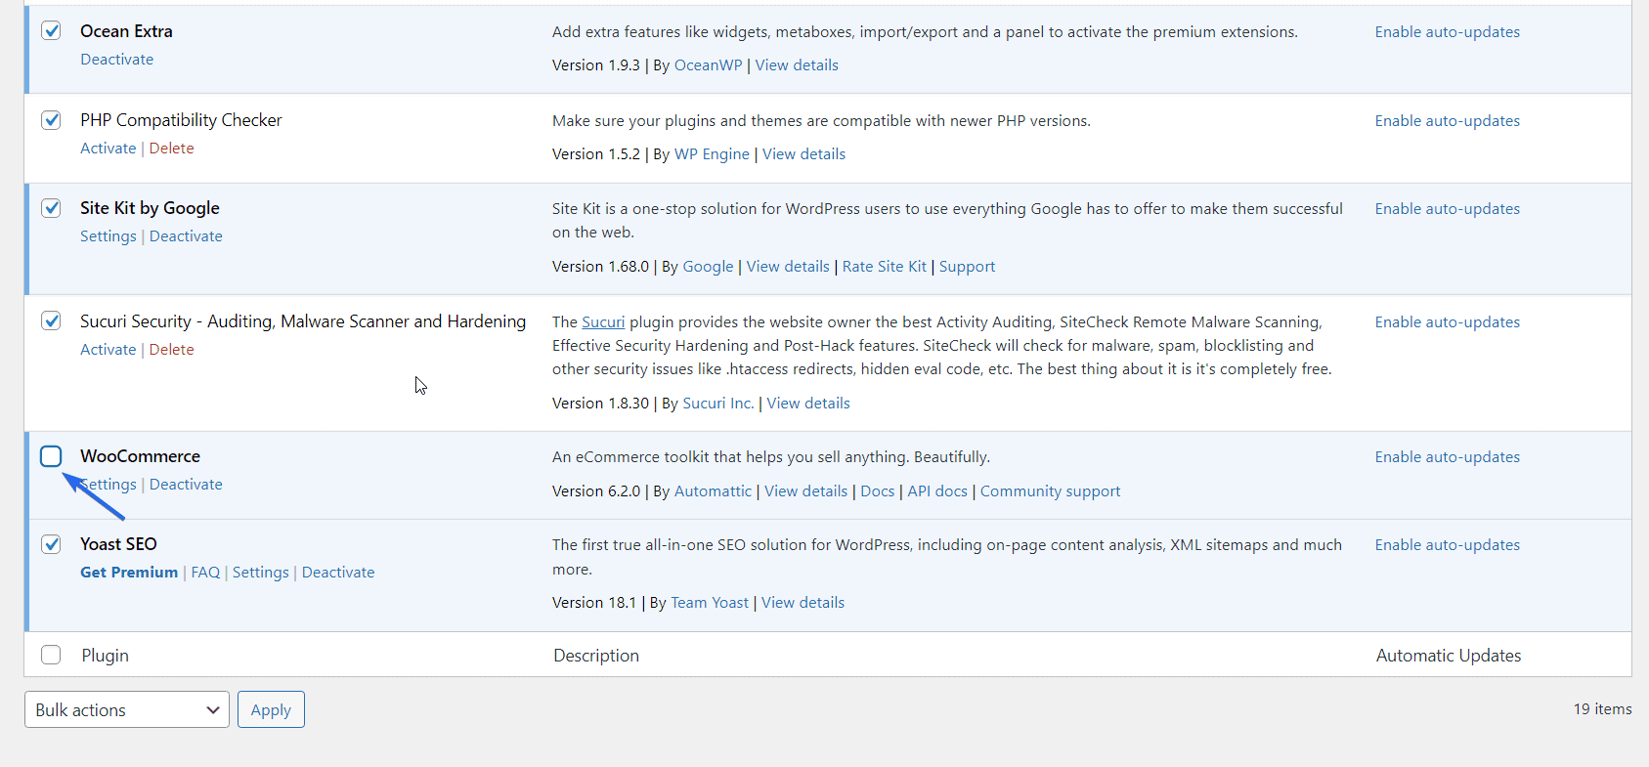Enable auto-updates for PHP Compatibility Checker
The image size is (1649, 767).
[x=1447, y=121]
